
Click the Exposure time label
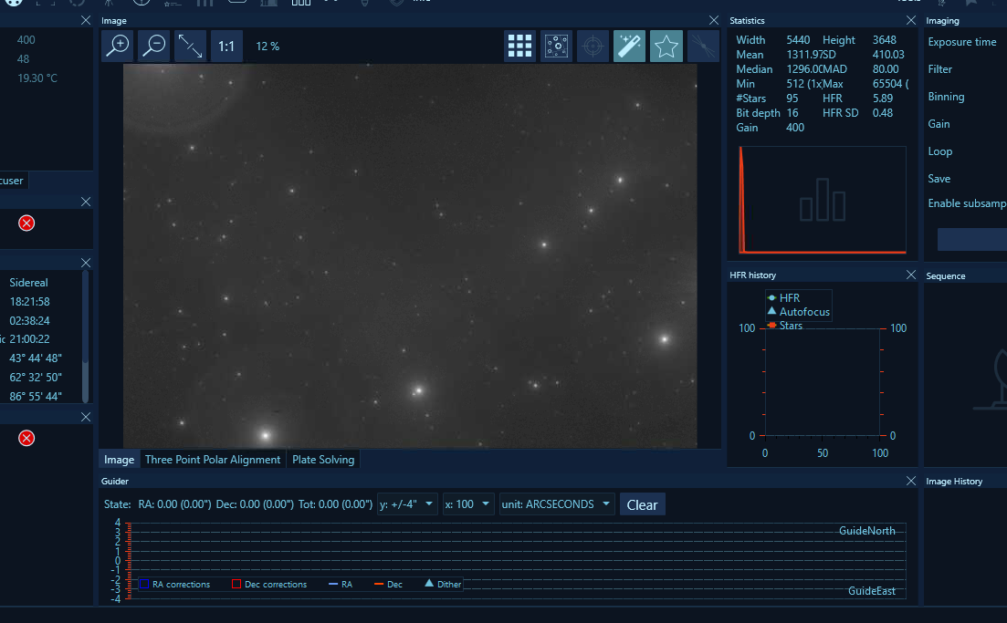[962, 42]
